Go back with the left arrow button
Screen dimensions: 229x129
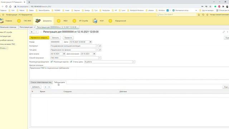(31, 32)
